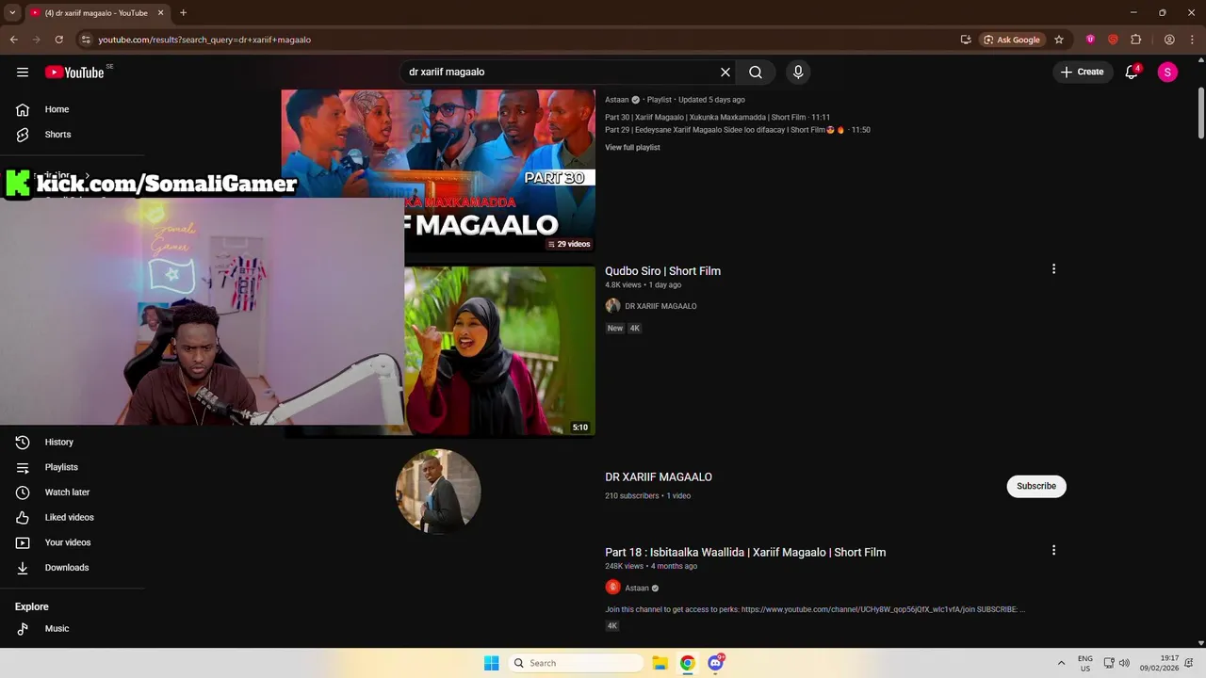Switch ENG US input language
Viewport: 1206px width, 678px height.
tap(1085, 663)
